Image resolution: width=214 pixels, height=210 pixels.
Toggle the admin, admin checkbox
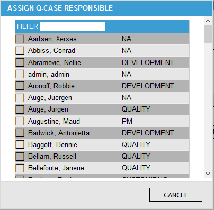tap(20, 74)
